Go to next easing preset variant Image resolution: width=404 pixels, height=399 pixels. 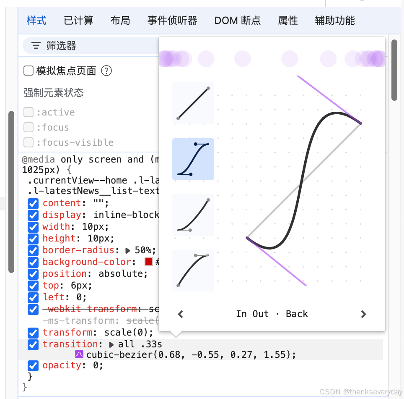coord(363,314)
